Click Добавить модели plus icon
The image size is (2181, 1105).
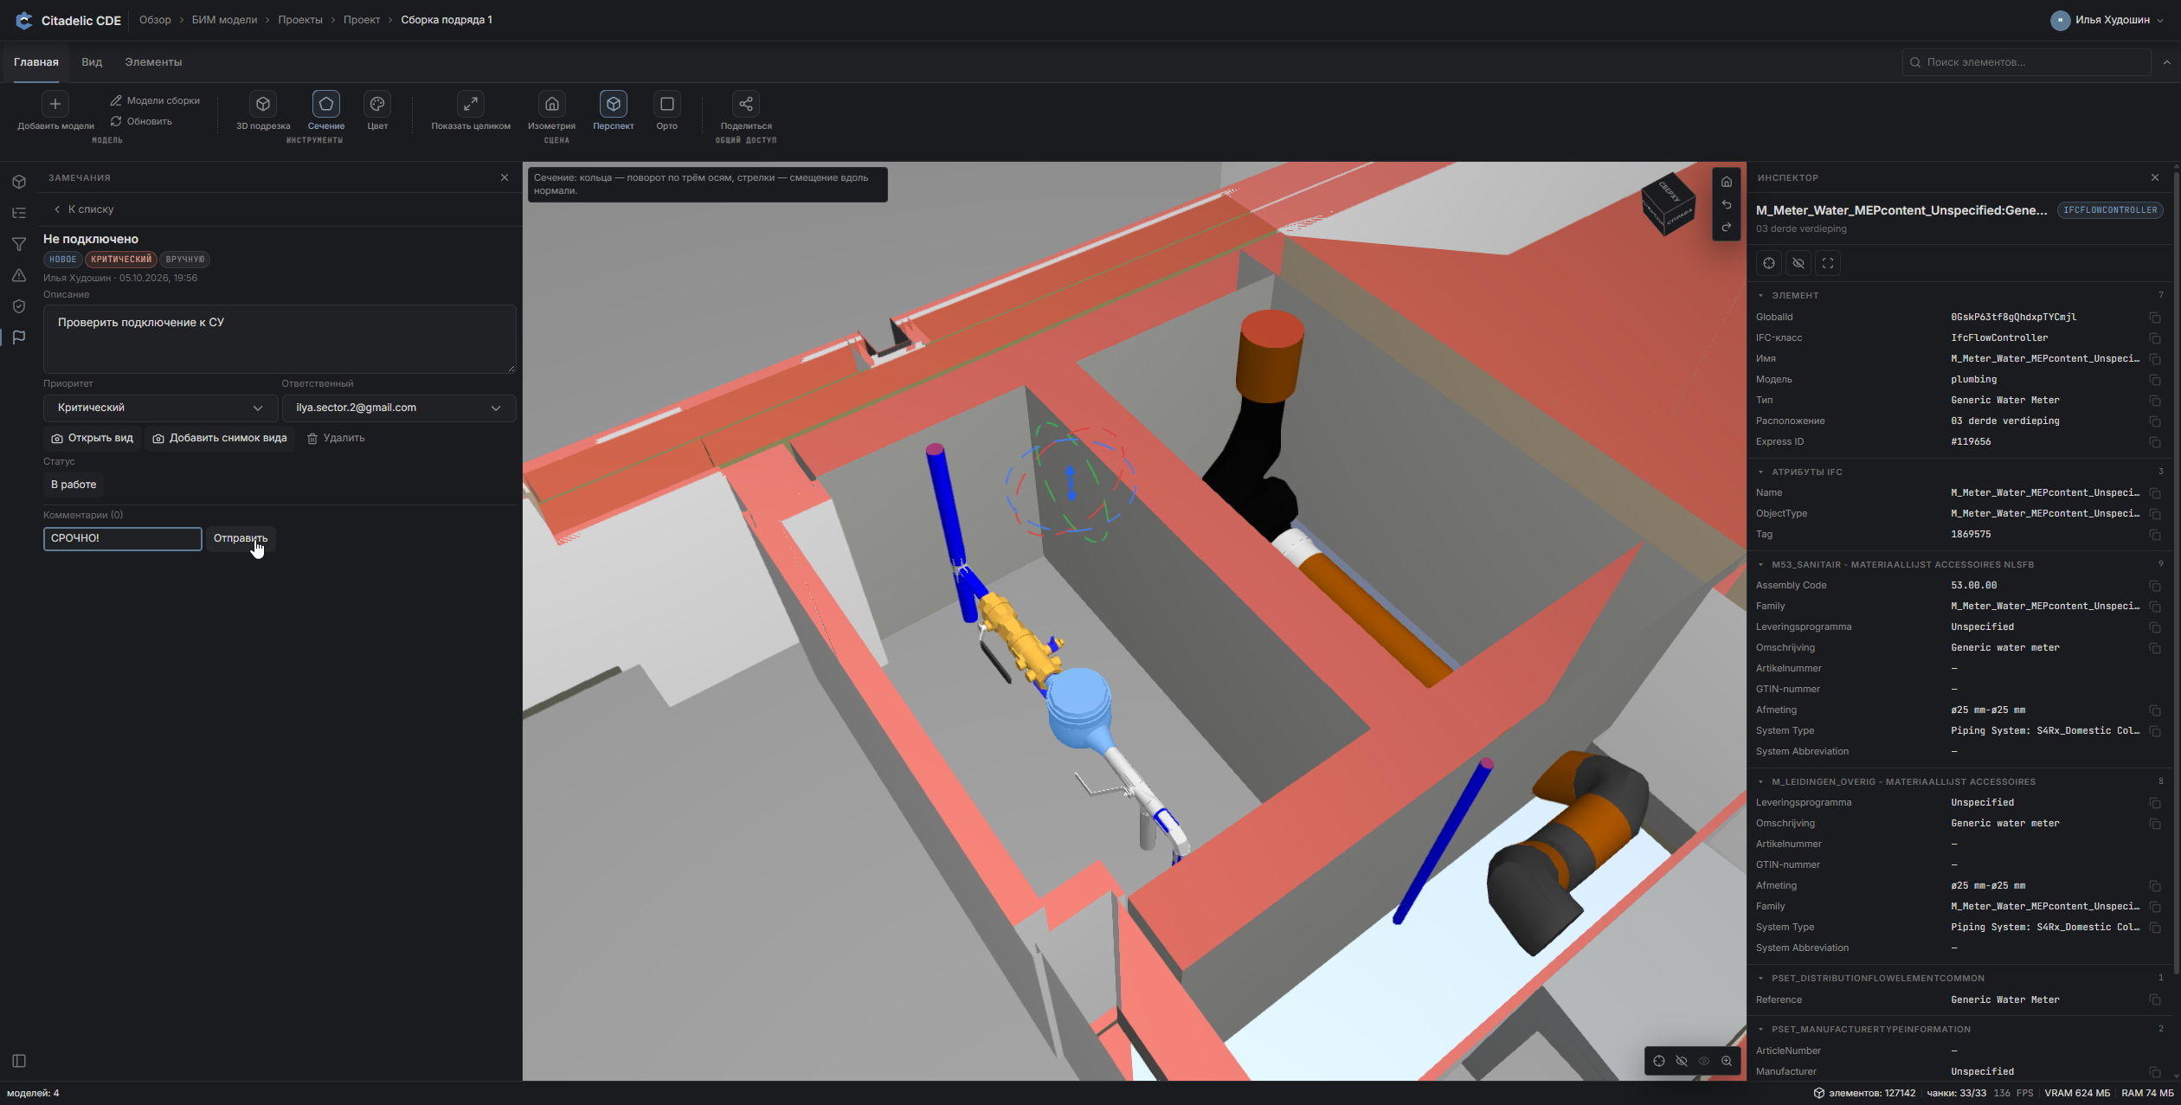55,104
